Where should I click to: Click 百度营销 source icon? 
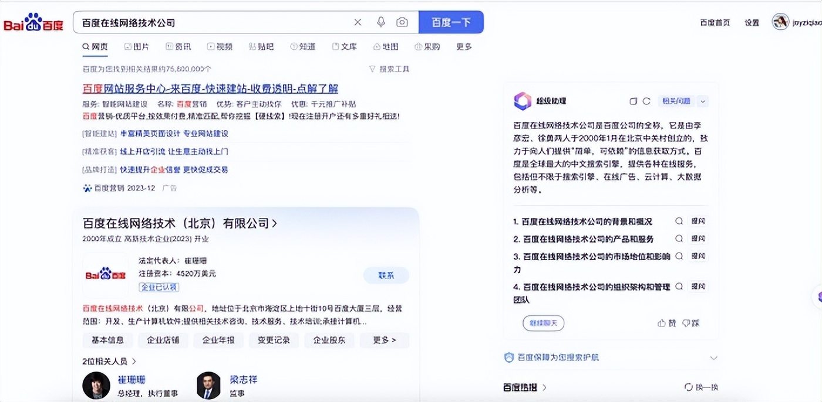pos(87,188)
